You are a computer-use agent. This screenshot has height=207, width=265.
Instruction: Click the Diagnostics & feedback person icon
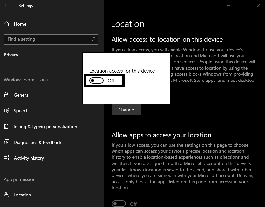coord(6,142)
